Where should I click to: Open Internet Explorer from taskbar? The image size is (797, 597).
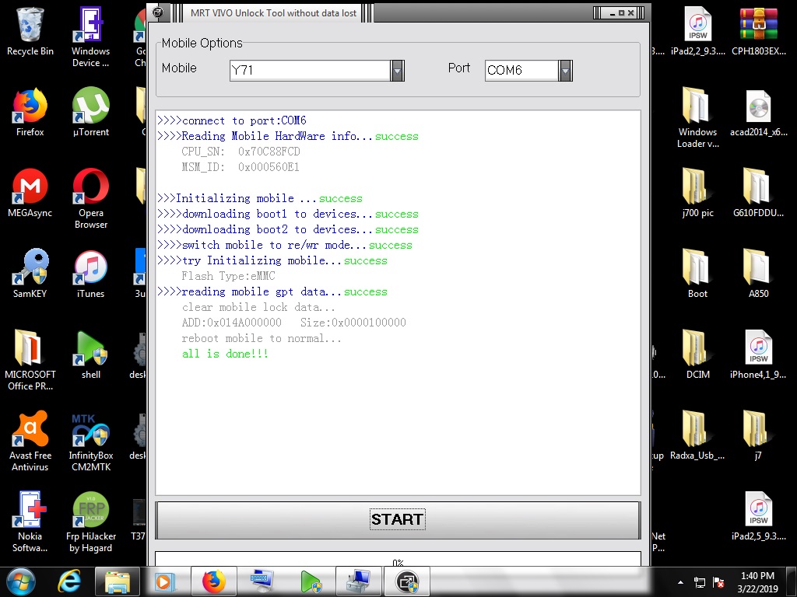(x=69, y=581)
